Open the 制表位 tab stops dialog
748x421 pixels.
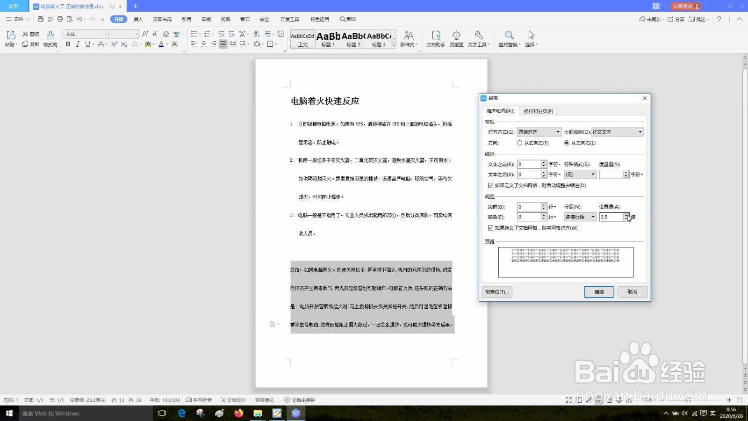[x=497, y=292]
